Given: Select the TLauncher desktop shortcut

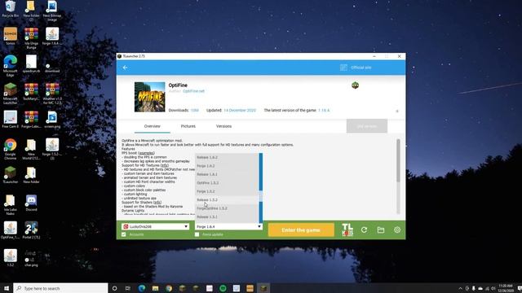Looking at the screenshot, I should point(11,175).
